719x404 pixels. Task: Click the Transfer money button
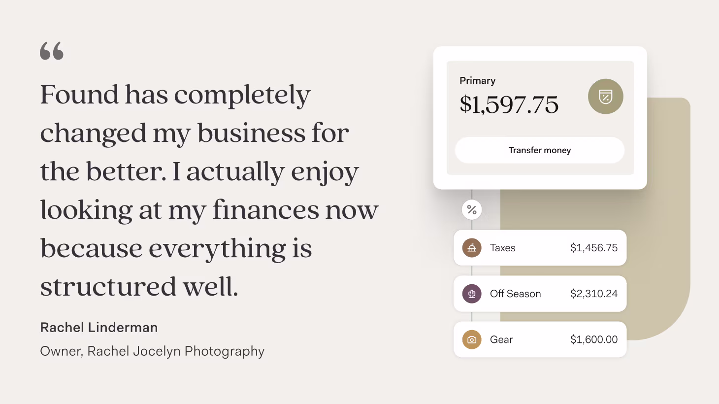pos(540,150)
